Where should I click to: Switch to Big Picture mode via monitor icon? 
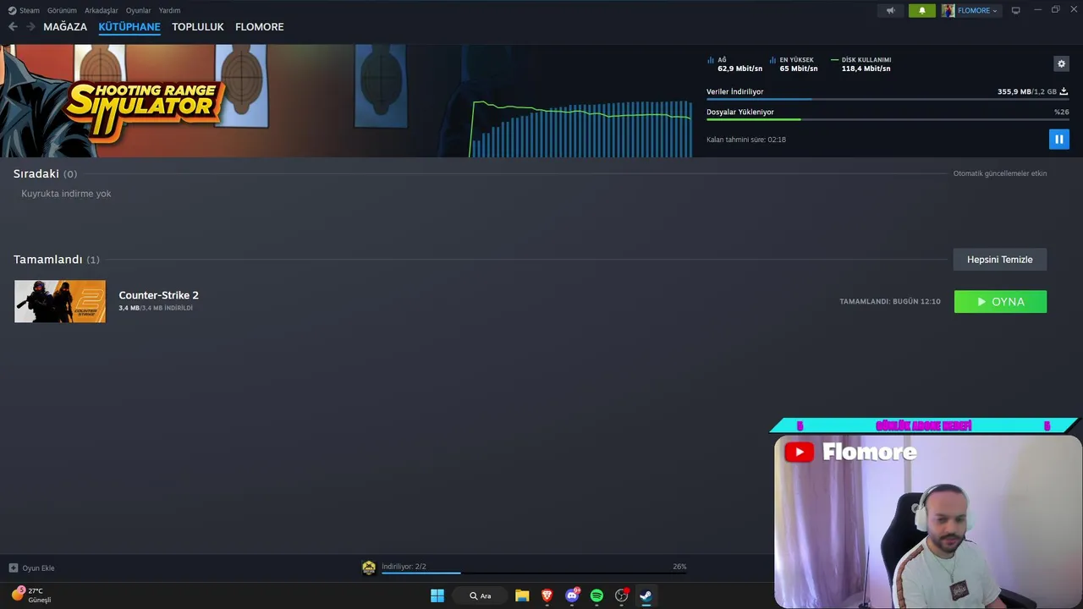(x=1016, y=10)
